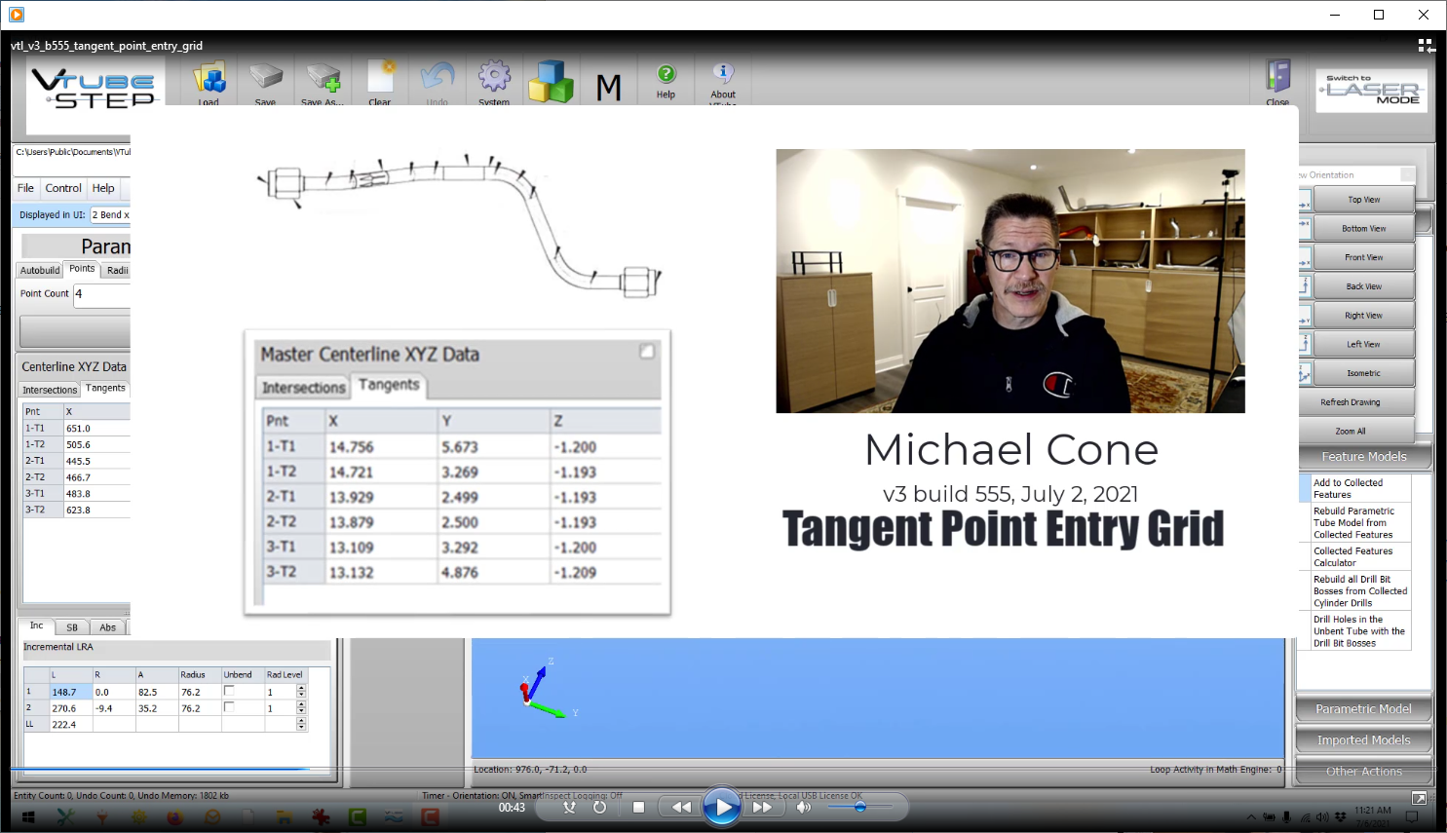Viewport: 1447px width, 833px height.
Task: Increase Rad Level spinner for row 1
Action: coord(301,688)
